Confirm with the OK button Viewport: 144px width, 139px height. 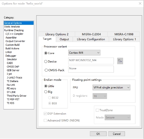98,134
